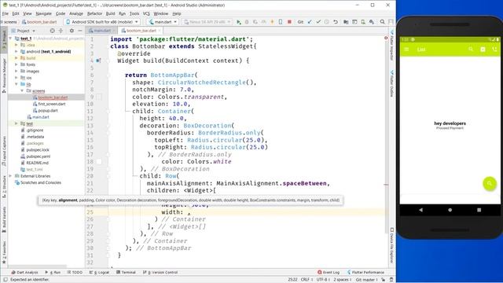The height and width of the screenshot is (283, 503).
Task: Commit changes with the Git checkmark icon
Action: click(x=318, y=22)
